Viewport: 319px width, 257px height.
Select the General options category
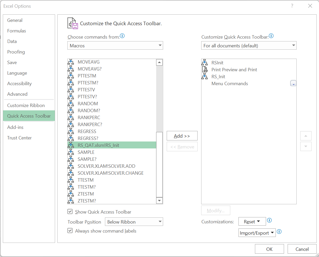coord(29,20)
